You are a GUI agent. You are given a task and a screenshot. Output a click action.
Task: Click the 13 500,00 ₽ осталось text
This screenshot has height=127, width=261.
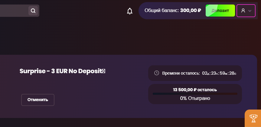195,89
